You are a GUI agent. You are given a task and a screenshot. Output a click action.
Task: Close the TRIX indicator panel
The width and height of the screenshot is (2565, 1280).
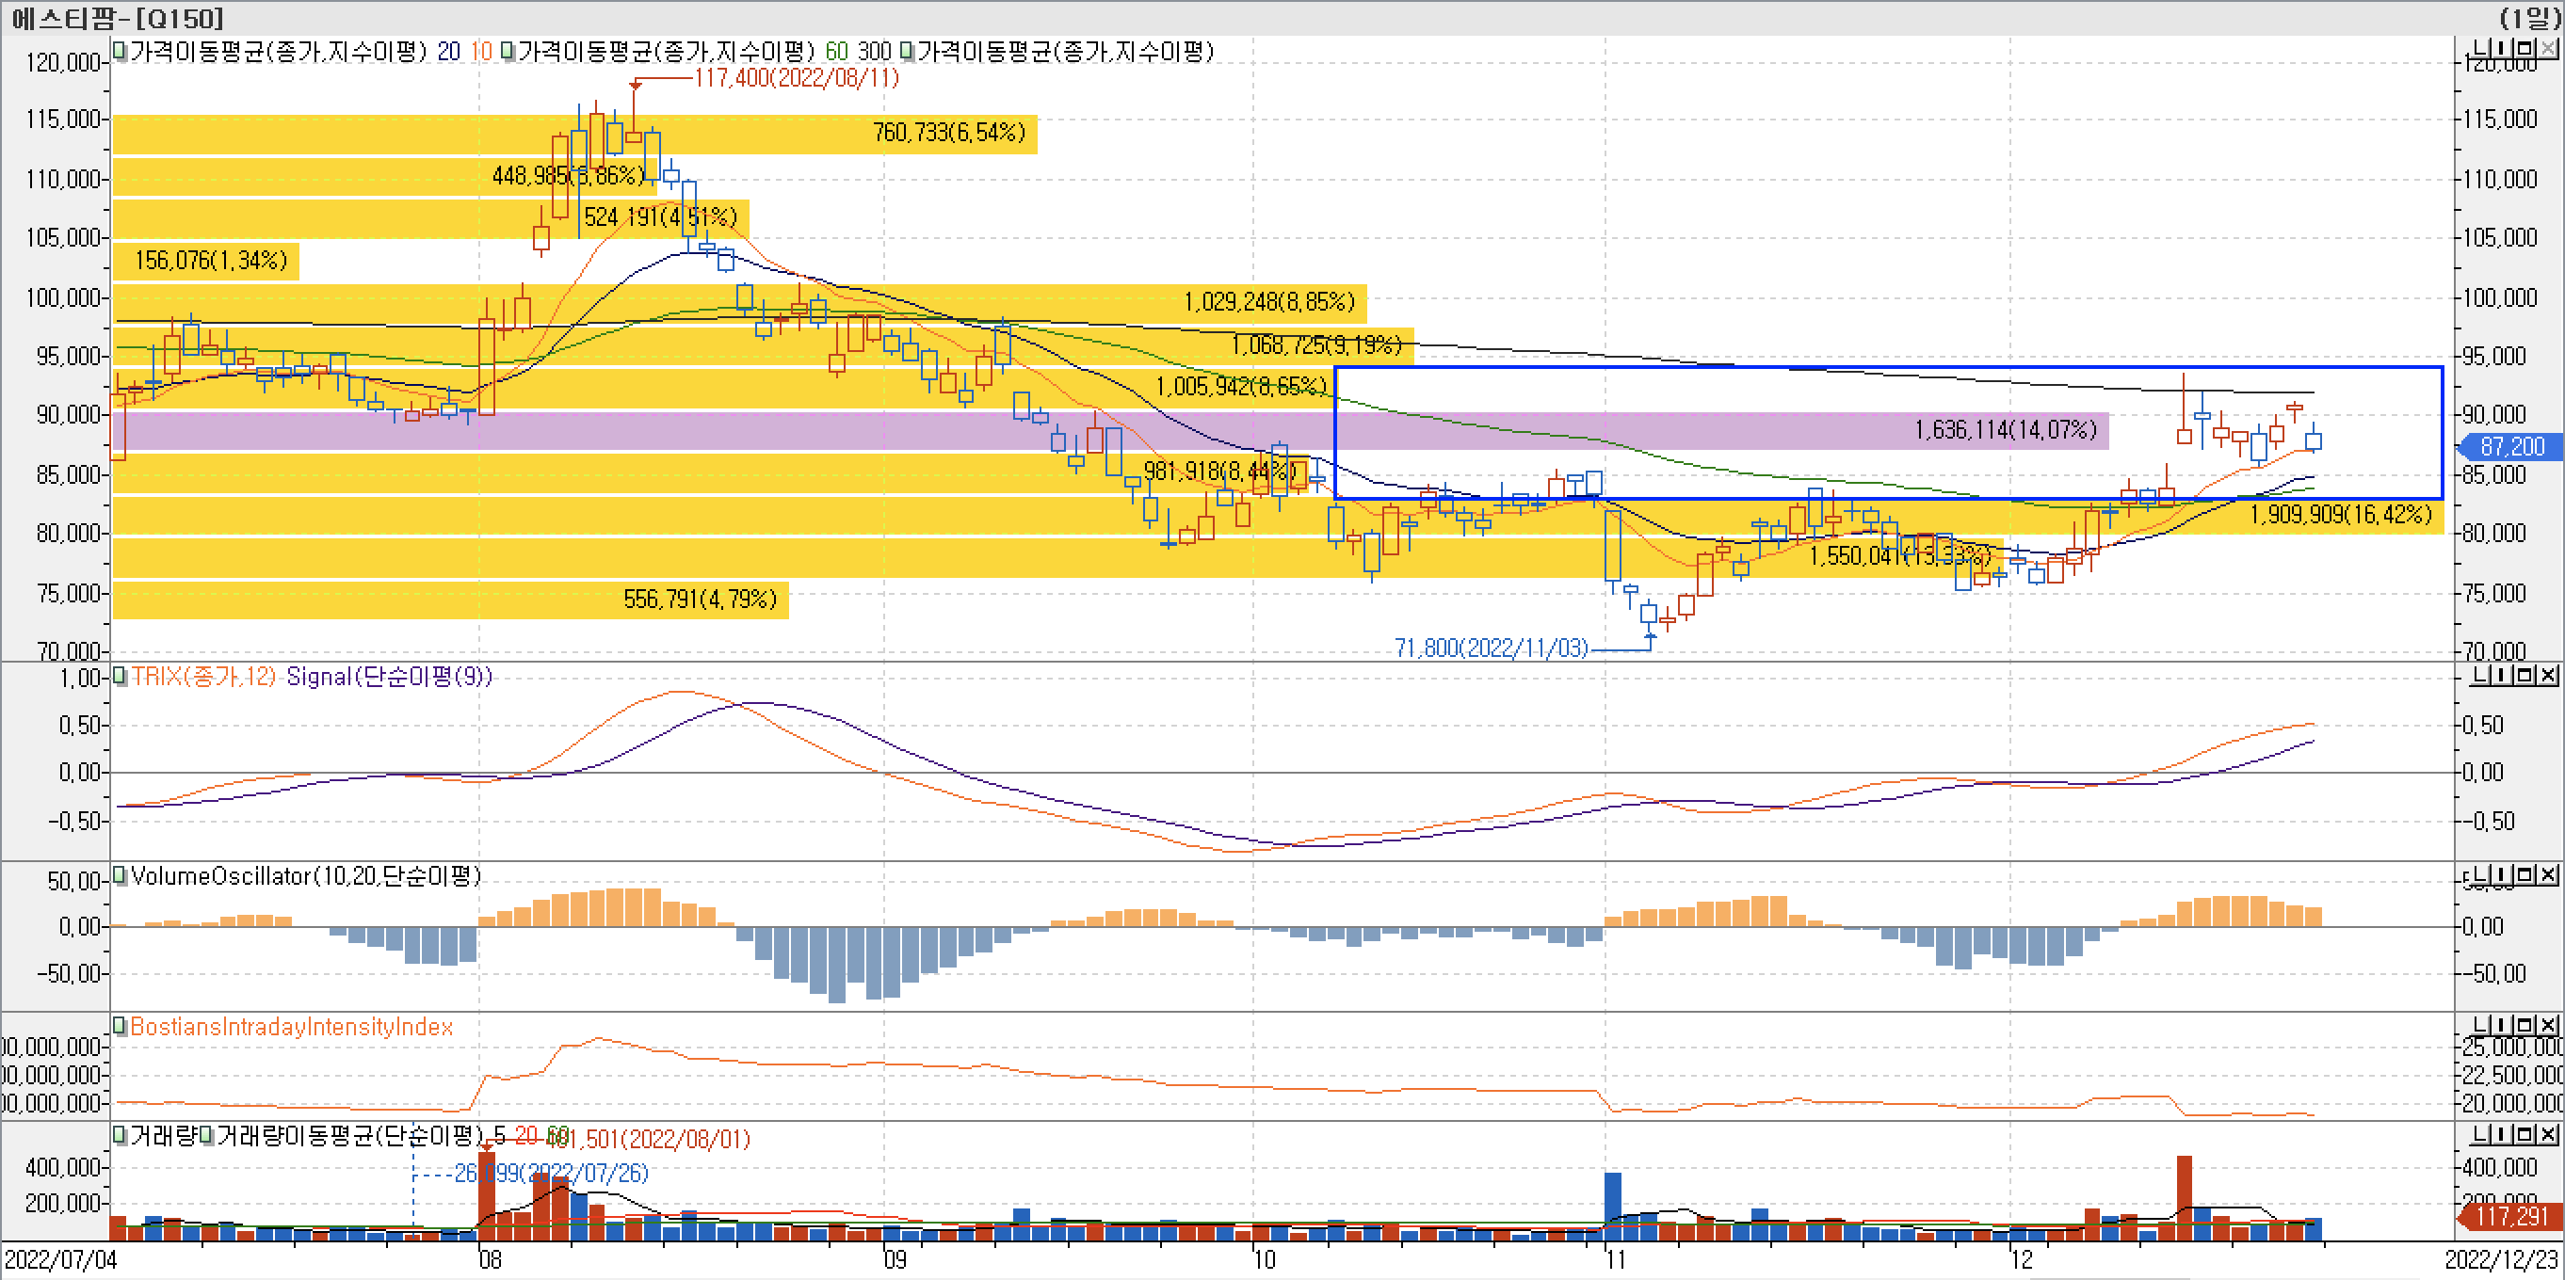pos(2548,676)
